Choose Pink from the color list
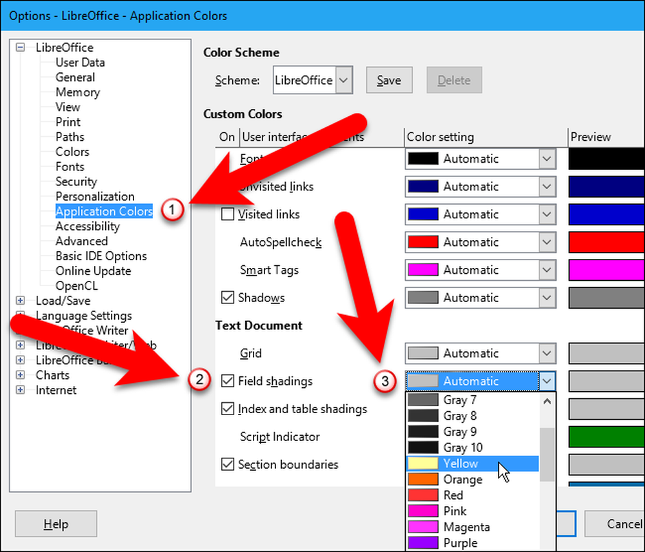Image resolution: width=645 pixels, height=552 pixels. pyautogui.click(x=473, y=511)
